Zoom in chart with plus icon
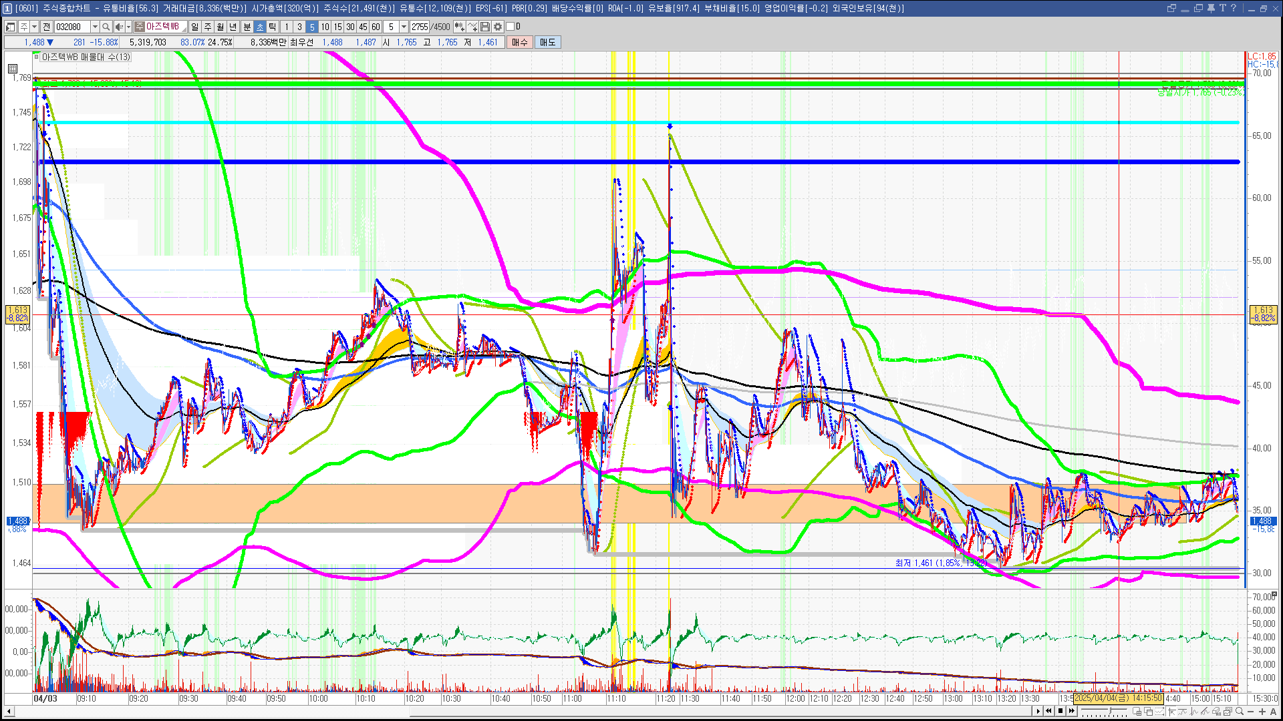 point(1262,712)
